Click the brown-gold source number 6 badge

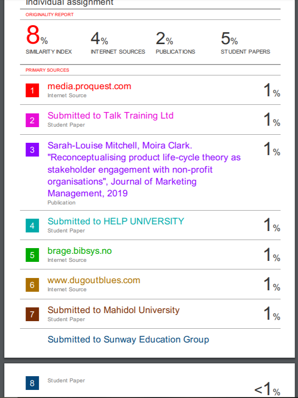[x=32, y=285]
